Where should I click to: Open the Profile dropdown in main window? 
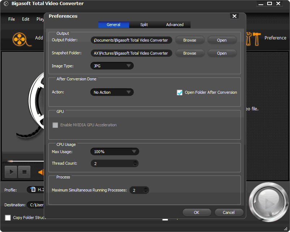(36, 190)
